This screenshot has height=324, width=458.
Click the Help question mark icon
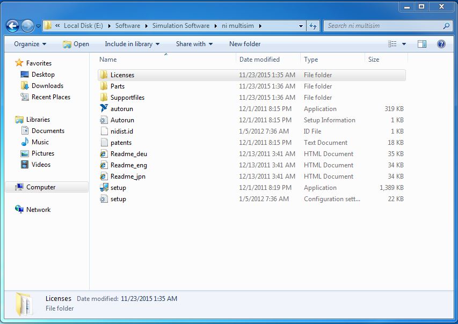[x=441, y=44]
